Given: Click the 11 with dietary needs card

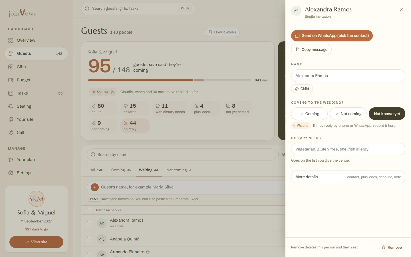Looking at the screenshot, I should pos(170,109).
